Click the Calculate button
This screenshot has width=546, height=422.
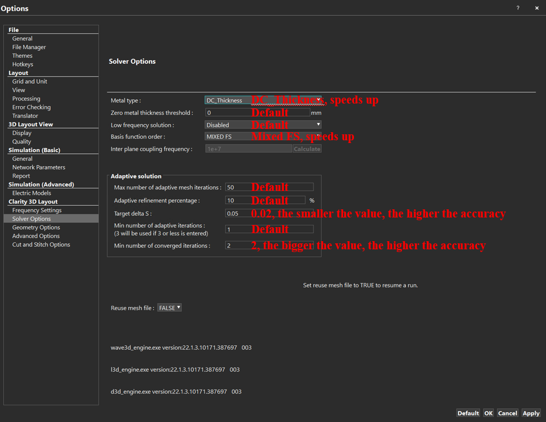click(307, 149)
